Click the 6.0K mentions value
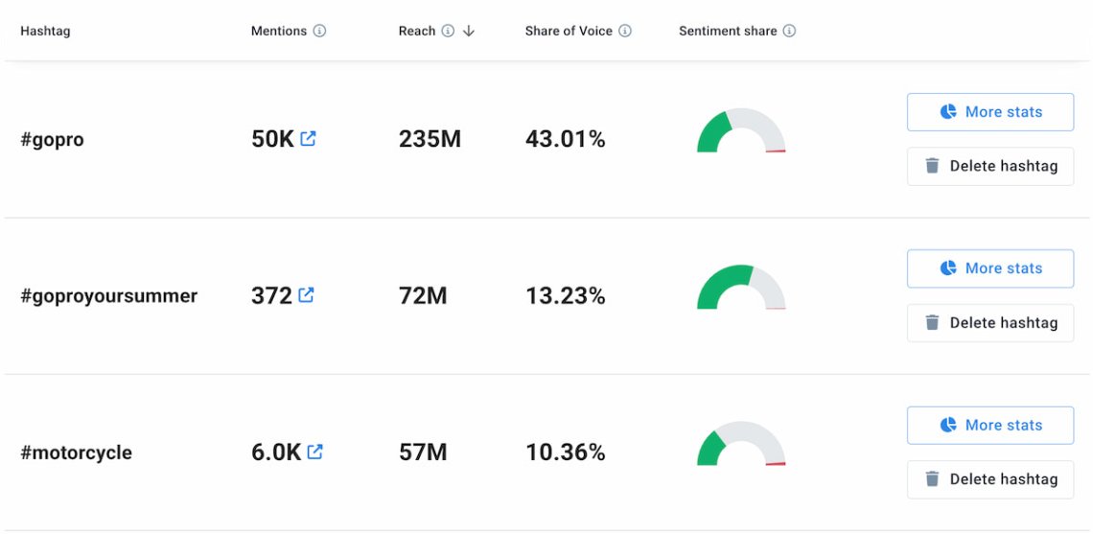 276,453
